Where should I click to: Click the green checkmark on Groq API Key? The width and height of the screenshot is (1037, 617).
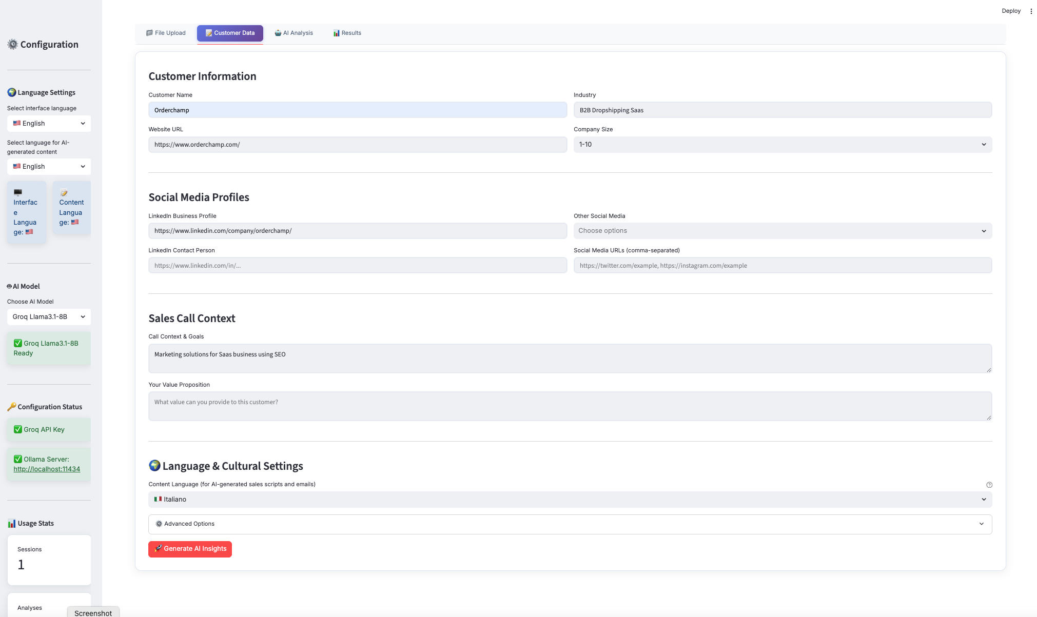tap(17, 429)
